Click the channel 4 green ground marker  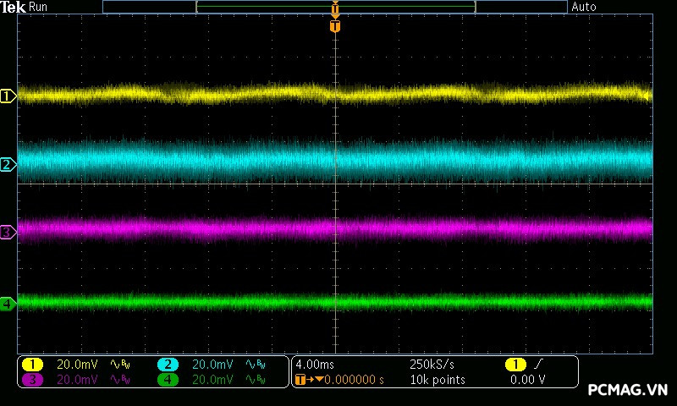pyautogui.click(x=8, y=303)
